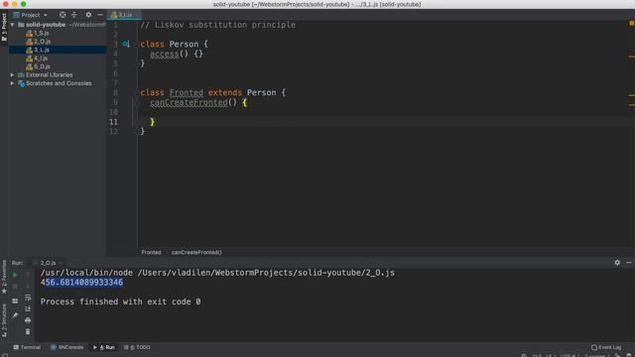Image resolution: width=635 pixels, height=357 pixels.
Task: Toggle scroll-to-end icon in Run console
Action: point(28,308)
